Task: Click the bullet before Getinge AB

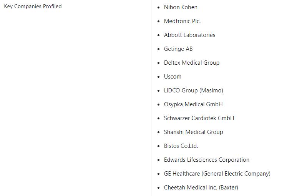Action: point(159,49)
